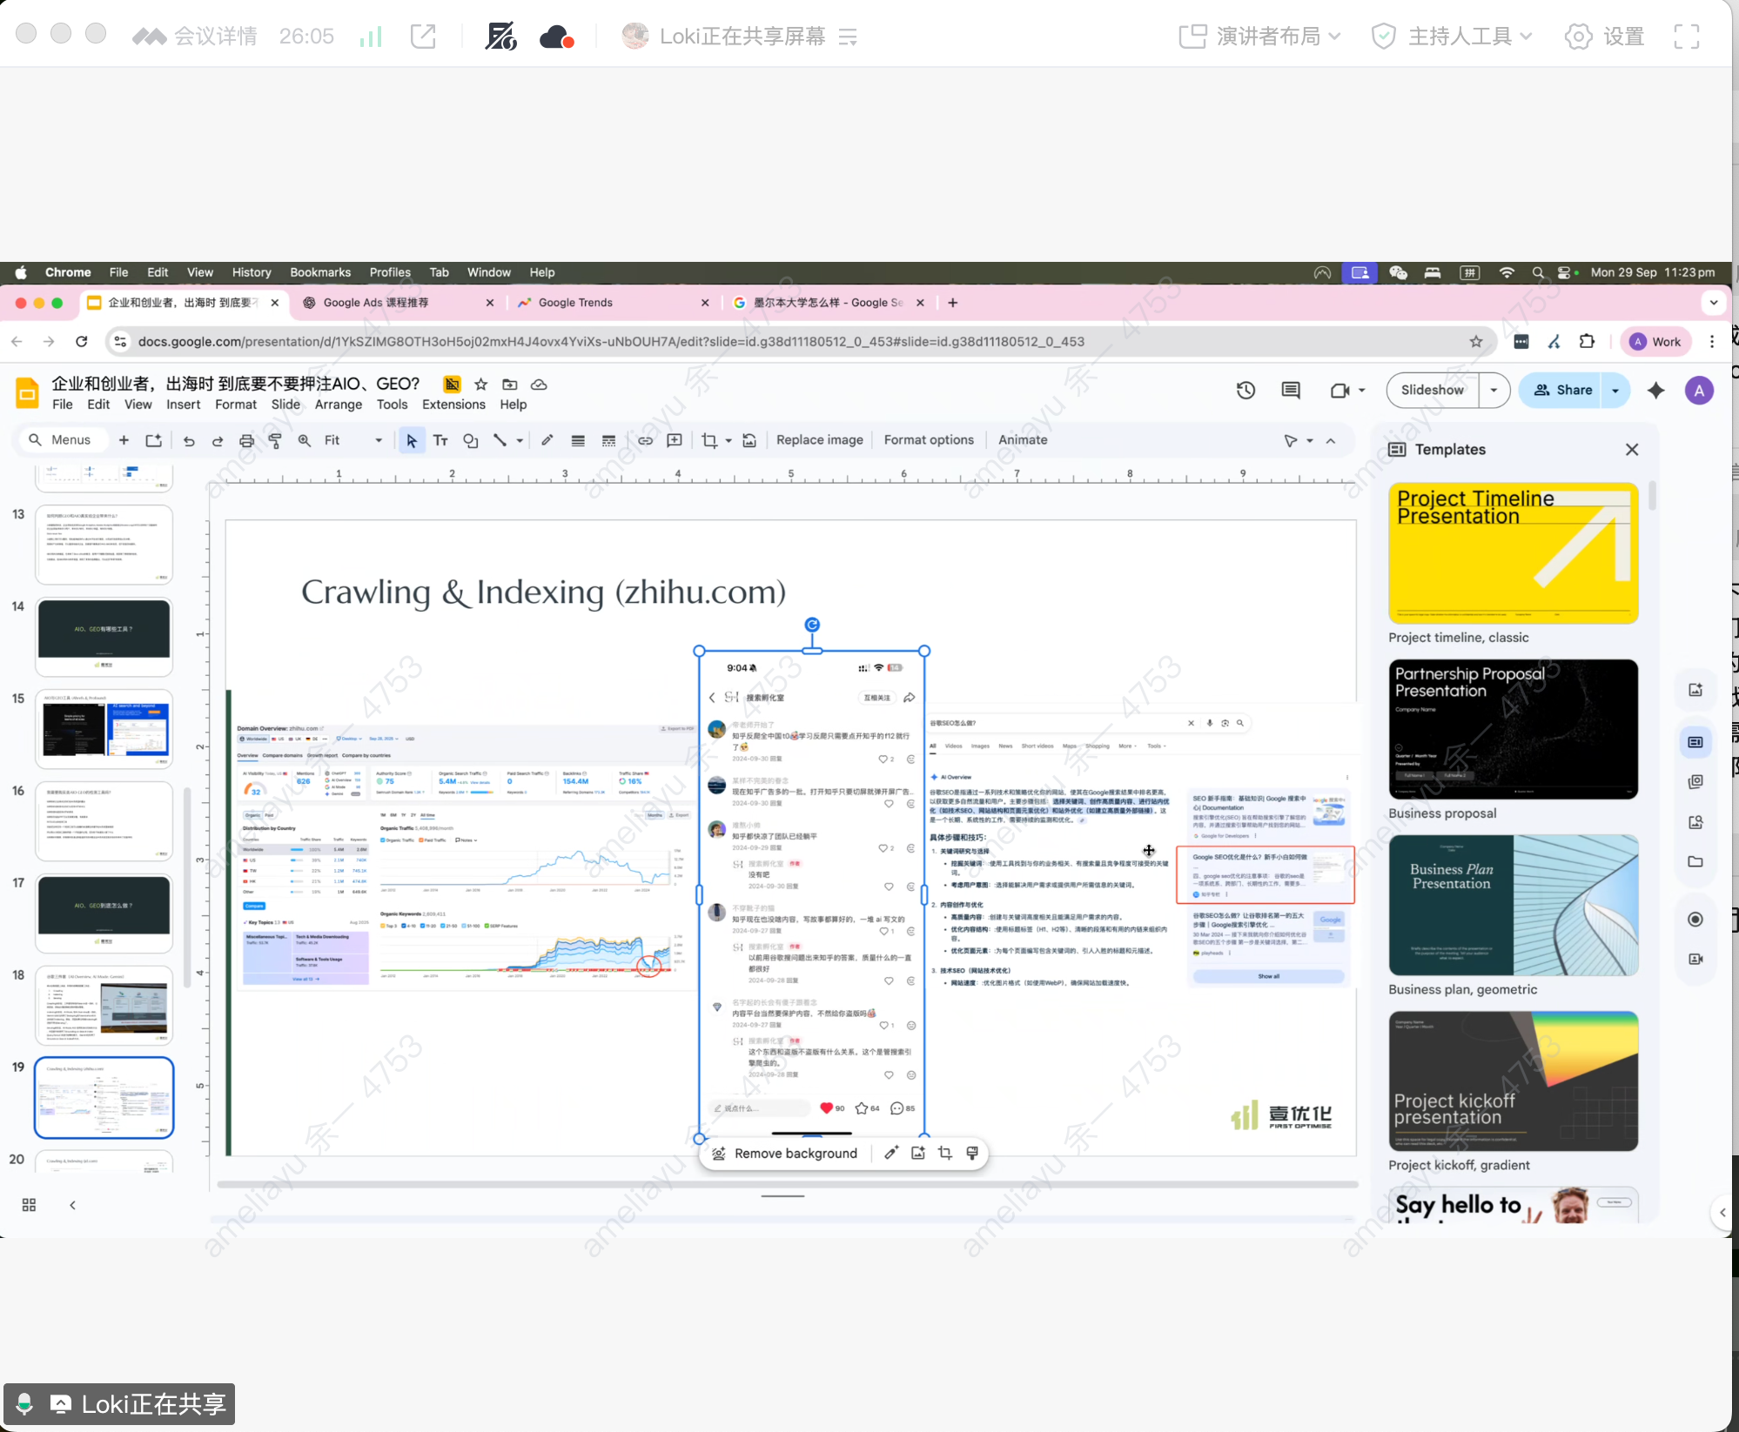Click the Gemini sparkle icon

1656,391
